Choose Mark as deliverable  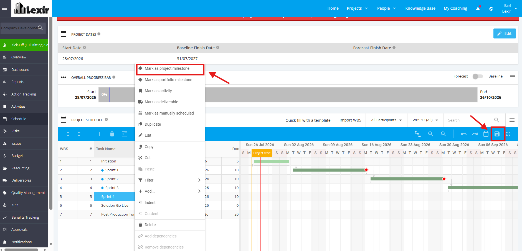pyautogui.click(x=170, y=102)
